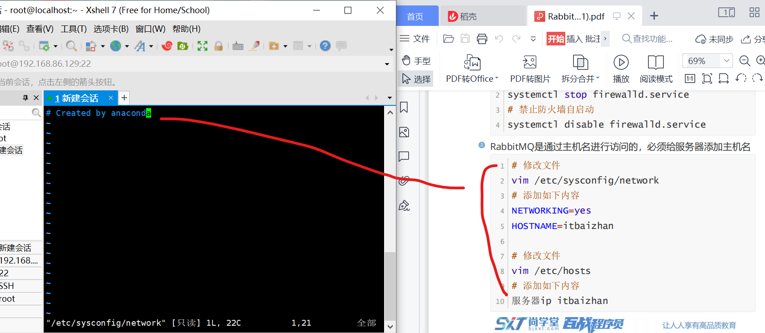Screen dimensions: 765x333
Task: Click the font 'A' icon in Xshell toolbar
Action: pyautogui.click(x=140, y=46)
